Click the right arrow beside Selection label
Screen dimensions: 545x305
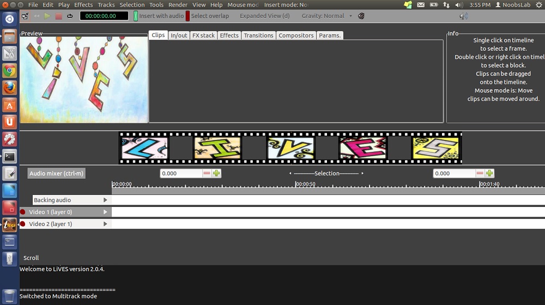click(362, 173)
